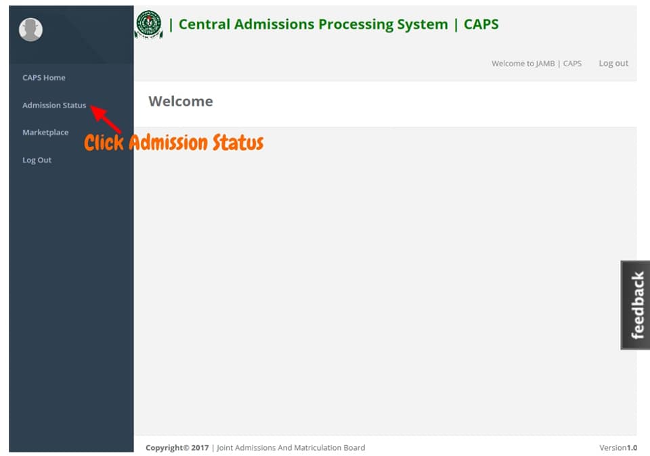Go to Marketplace in sidebar
This screenshot has height=456, width=650.
(x=45, y=133)
